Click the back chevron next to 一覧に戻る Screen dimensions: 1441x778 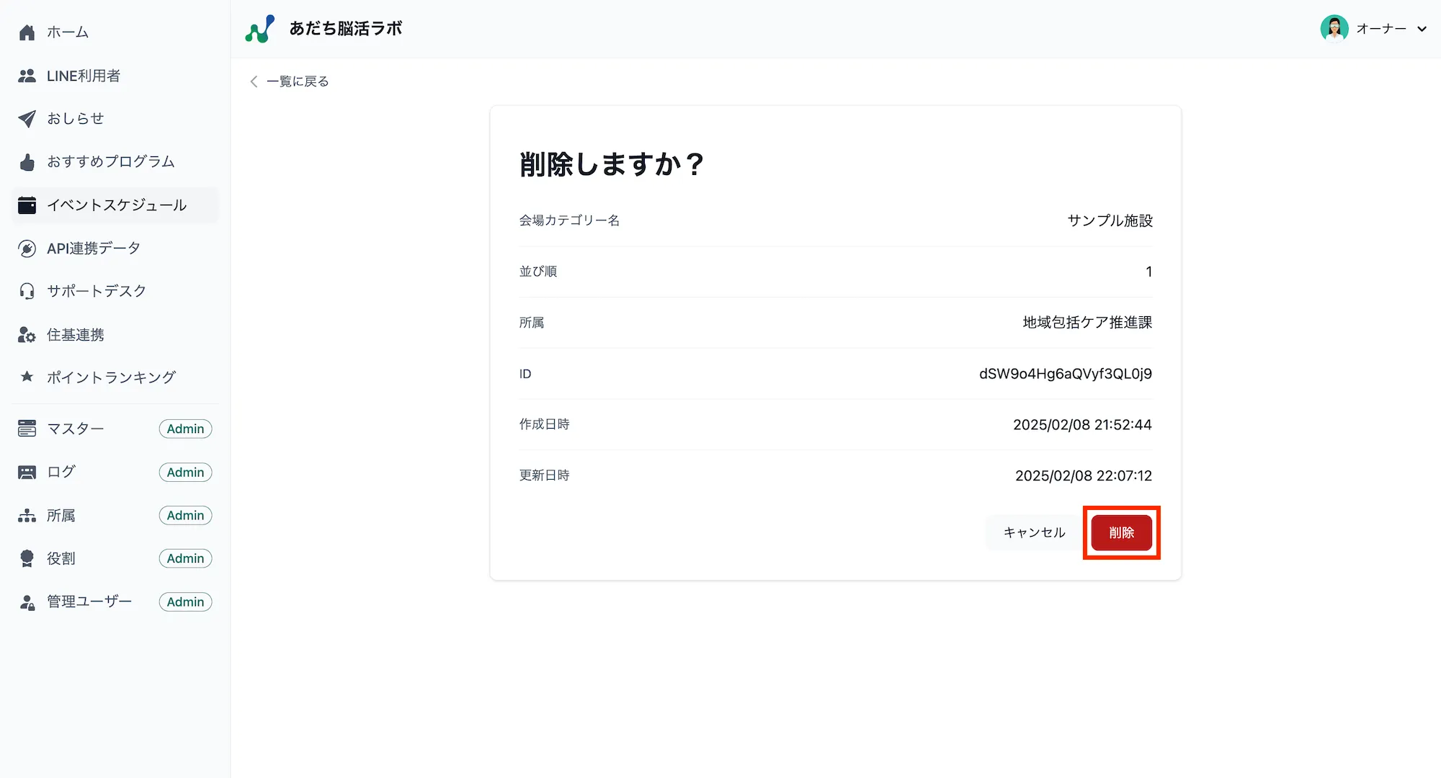[x=253, y=81]
